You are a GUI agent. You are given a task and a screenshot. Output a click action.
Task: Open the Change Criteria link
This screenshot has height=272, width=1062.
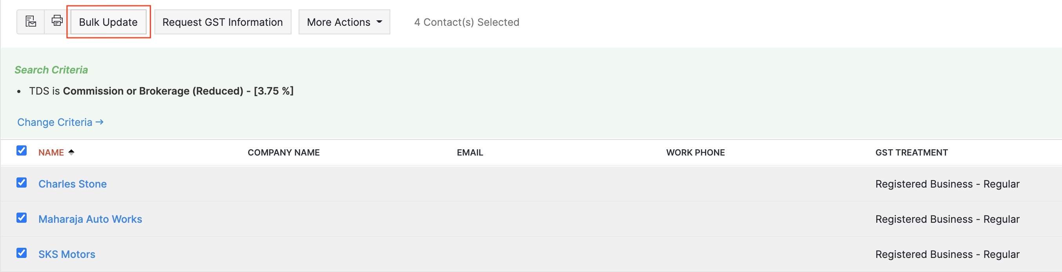click(x=60, y=122)
